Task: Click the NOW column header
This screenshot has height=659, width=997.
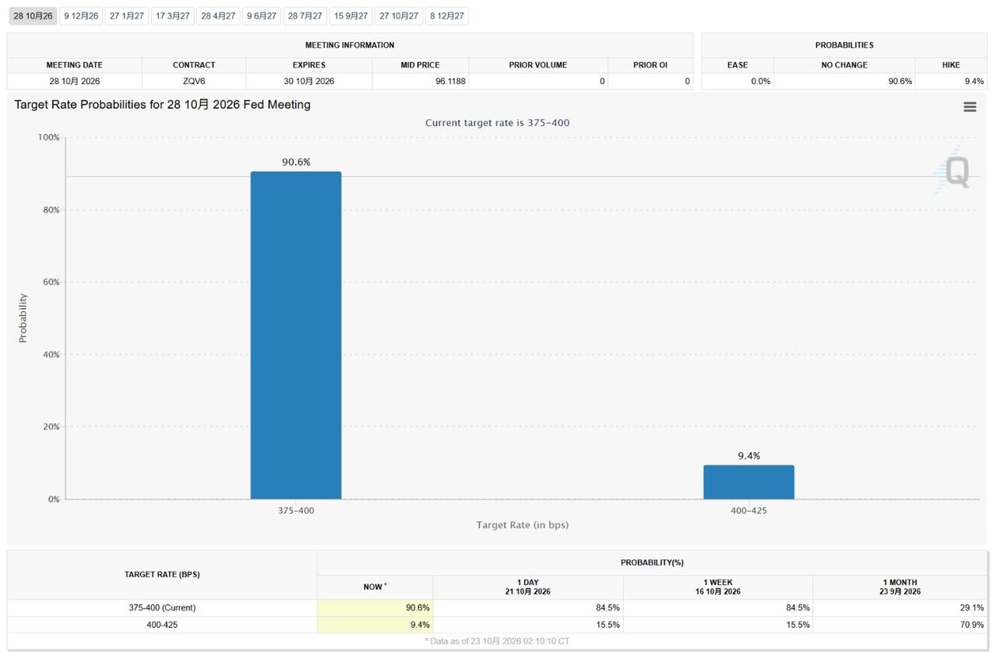Action: click(x=375, y=587)
